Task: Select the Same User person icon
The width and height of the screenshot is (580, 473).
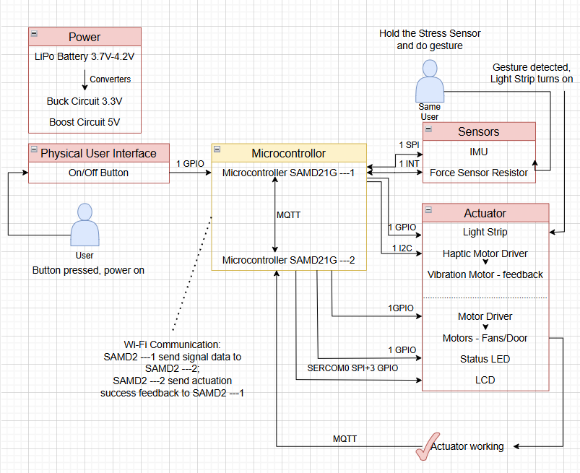Action: coord(429,81)
